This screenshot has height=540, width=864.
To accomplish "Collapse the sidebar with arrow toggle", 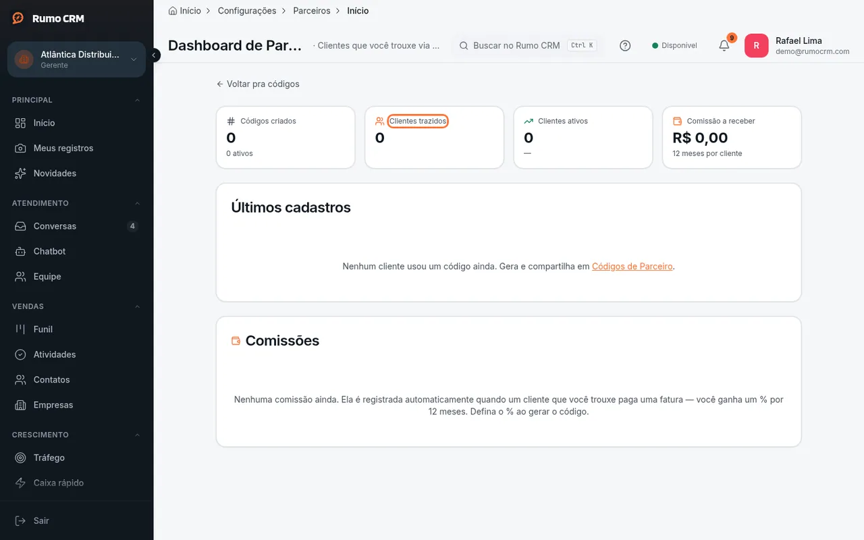I will point(155,55).
